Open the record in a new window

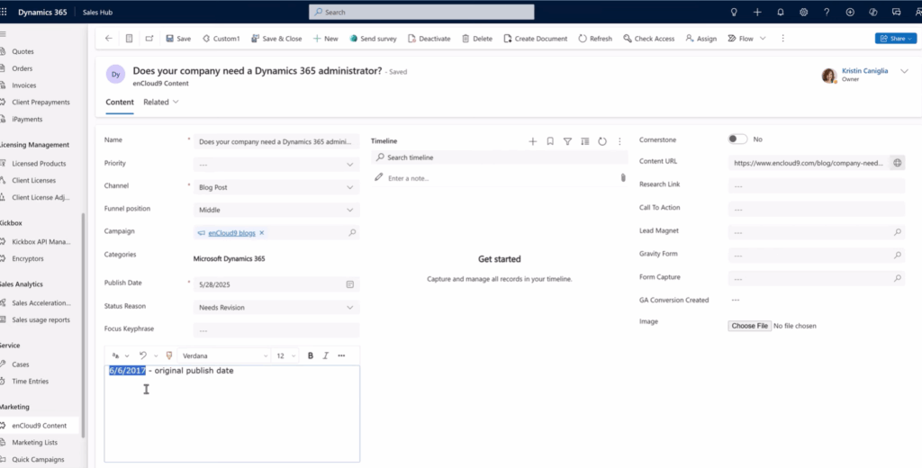click(149, 38)
